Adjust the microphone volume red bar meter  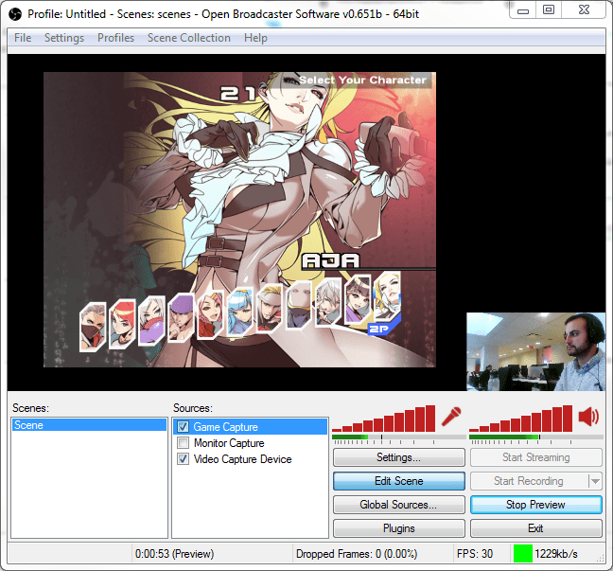pos(383,419)
